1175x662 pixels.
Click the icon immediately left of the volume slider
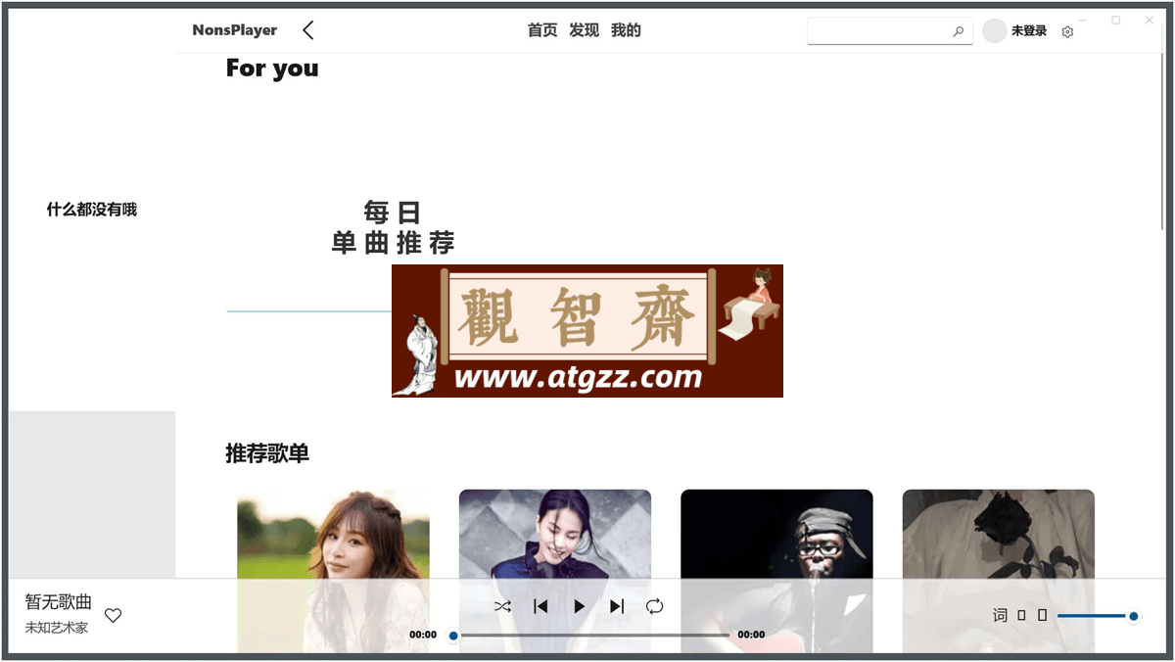(1042, 615)
